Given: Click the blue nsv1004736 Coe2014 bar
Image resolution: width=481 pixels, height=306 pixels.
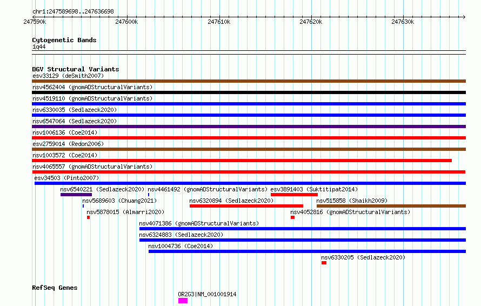Looking at the screenshot, I should (x=307, y=251).
